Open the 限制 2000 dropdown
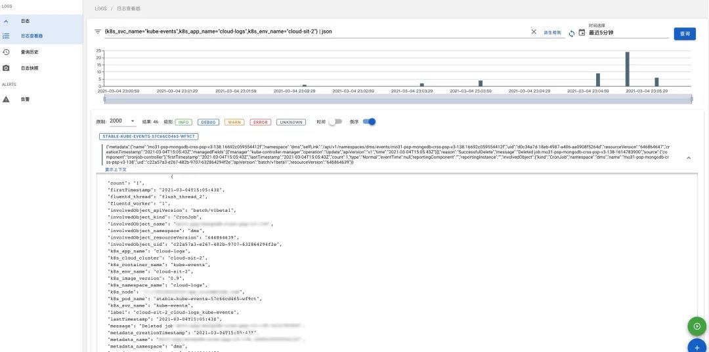 123,121
